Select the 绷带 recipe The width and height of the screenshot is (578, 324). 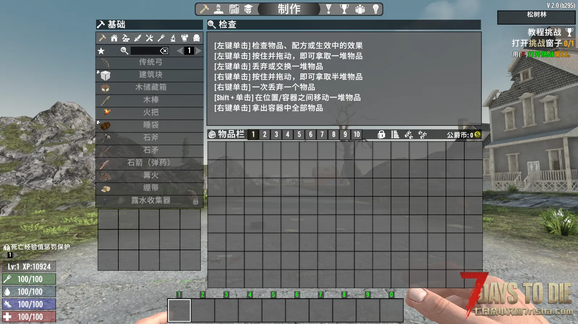coord(149,188)
